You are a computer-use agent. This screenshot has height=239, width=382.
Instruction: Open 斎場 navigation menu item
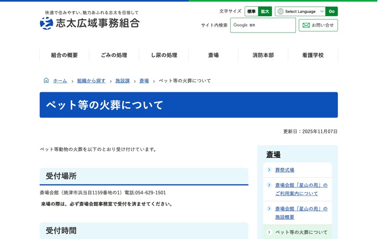coord(213,55)
